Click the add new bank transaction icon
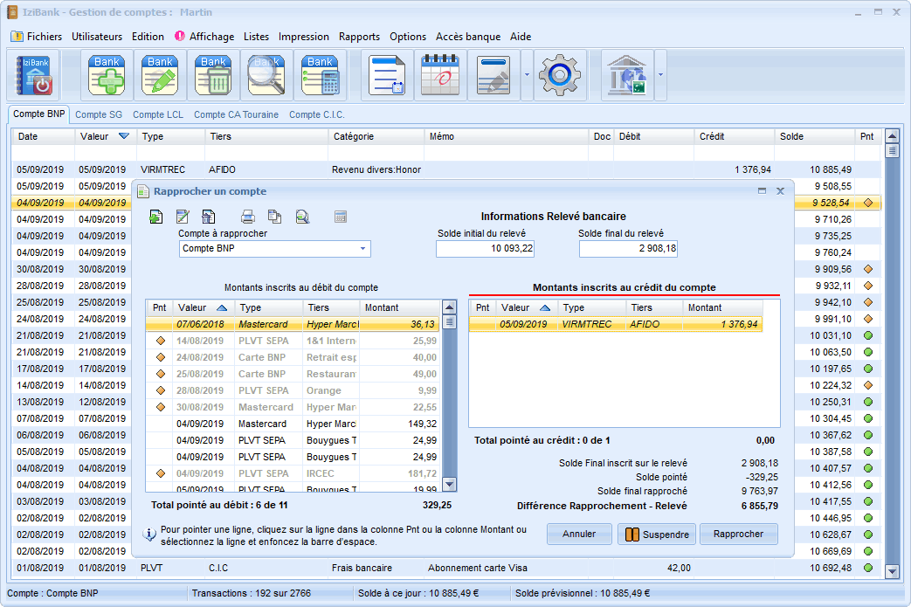This screenshot has height=607, width=911. 107,76
